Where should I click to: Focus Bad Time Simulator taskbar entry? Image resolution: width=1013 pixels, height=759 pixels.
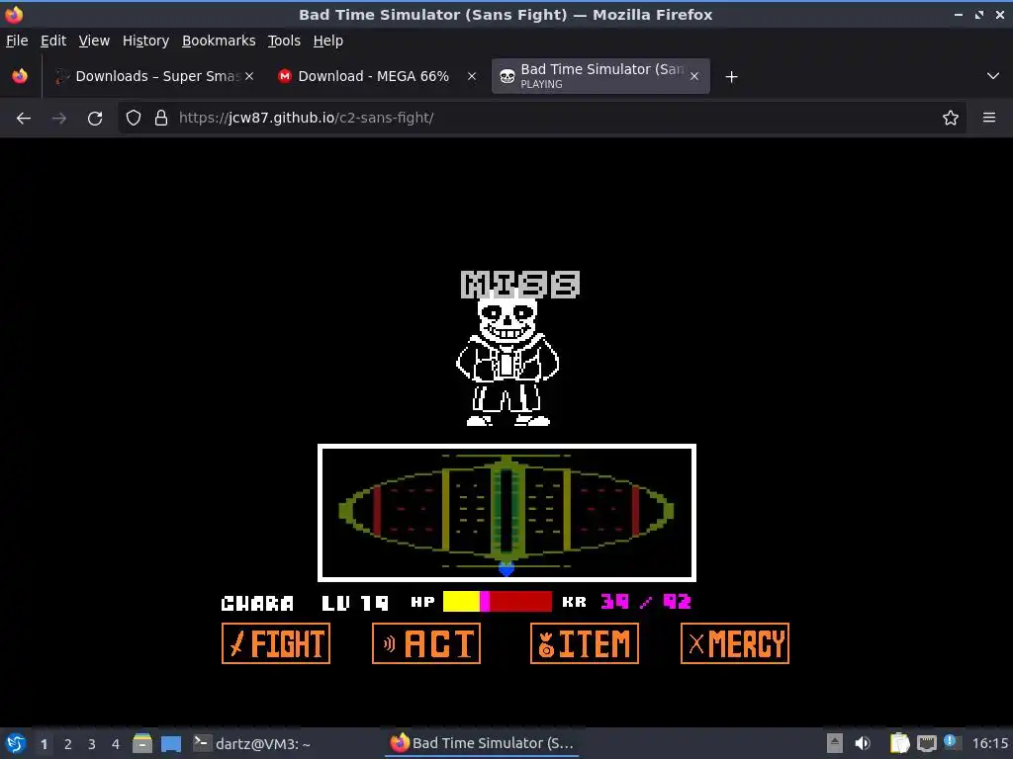pos(482,743)
